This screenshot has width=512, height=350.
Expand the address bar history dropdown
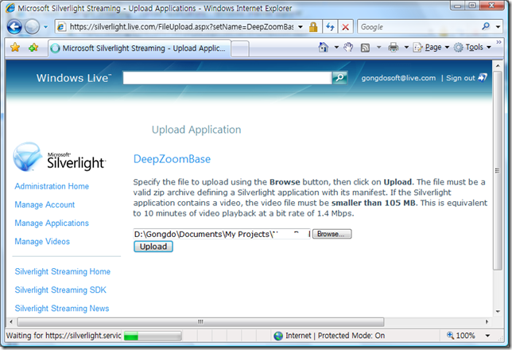coord(301,27)
